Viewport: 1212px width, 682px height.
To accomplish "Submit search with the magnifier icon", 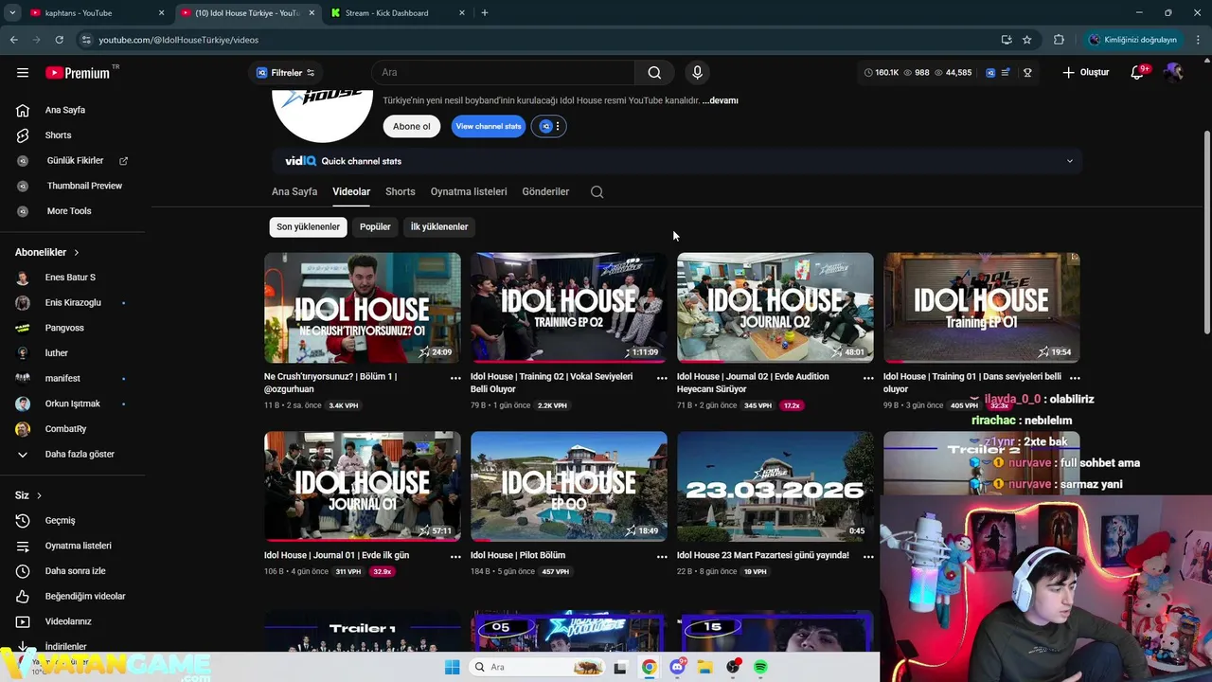I will 654,72.
